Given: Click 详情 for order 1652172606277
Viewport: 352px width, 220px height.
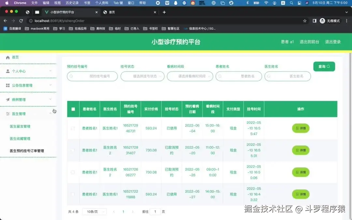Looking at the screenshot, I should pyautogui.click(x=301, y=172).
